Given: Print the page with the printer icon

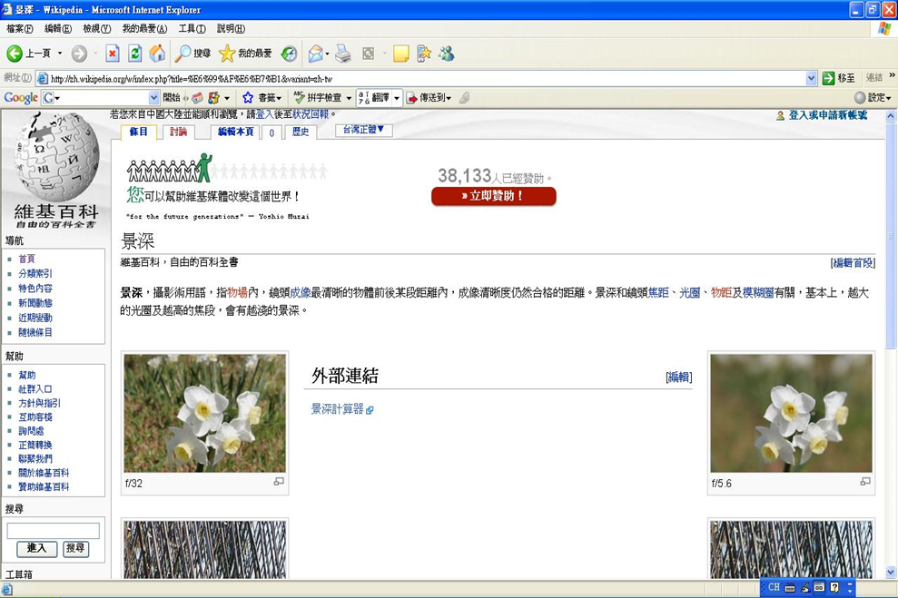Looking at the screenshot, I should (x=342, y=54).
